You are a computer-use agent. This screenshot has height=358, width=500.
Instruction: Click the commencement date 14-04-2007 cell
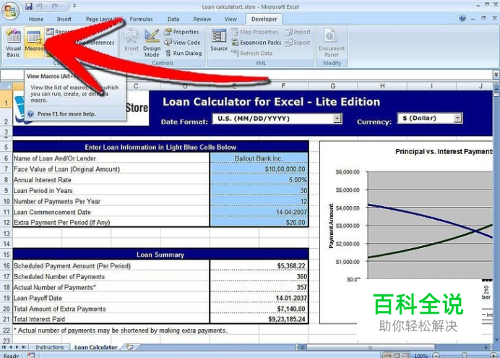[x=259, y=212]
